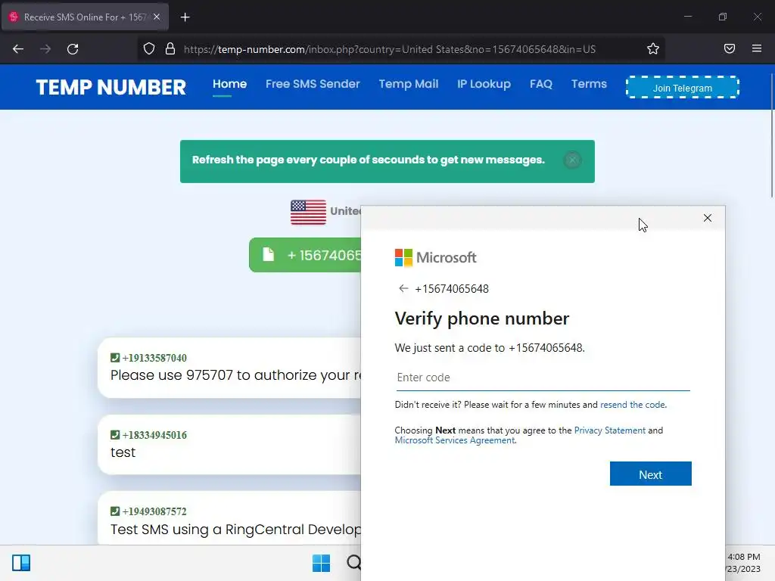Open a new browser tab
The image size is (775, 581).
pyautogui.click(x=185, y=17)
